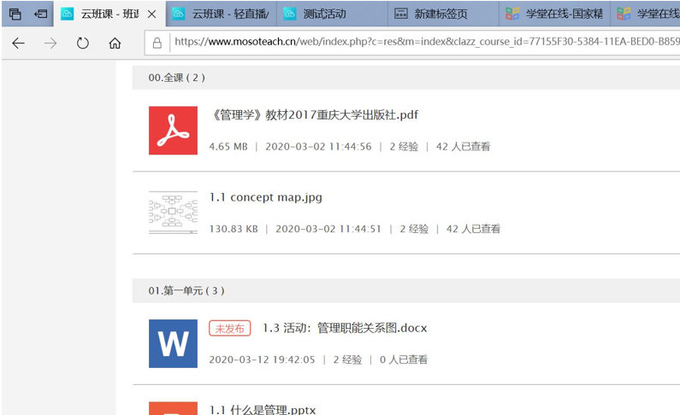Image resolution: width=680 pixels, height=415 pixels.
Task: Select the active 云班课 - 班课 tab
Action: 109,14
